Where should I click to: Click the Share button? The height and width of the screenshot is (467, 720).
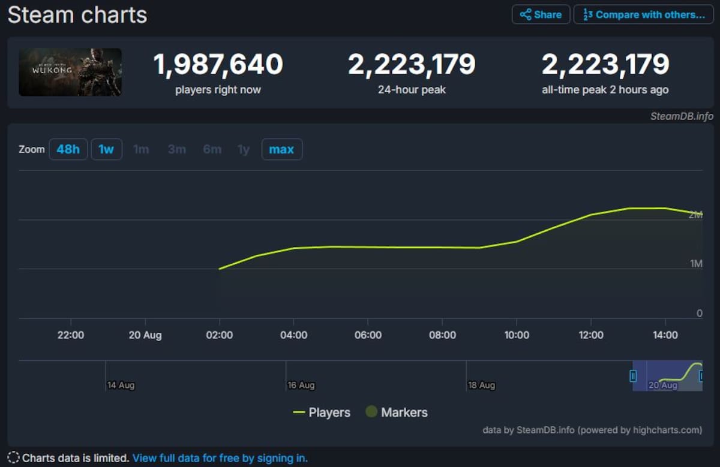click(541, 14)
